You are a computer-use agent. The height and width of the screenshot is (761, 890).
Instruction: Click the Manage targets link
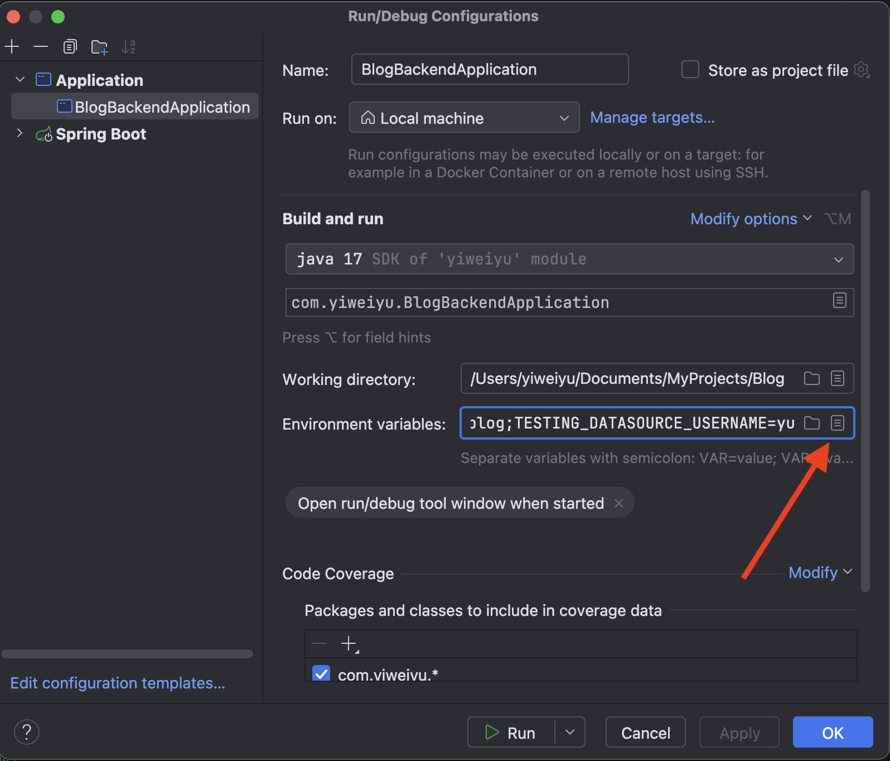point(652,118)
